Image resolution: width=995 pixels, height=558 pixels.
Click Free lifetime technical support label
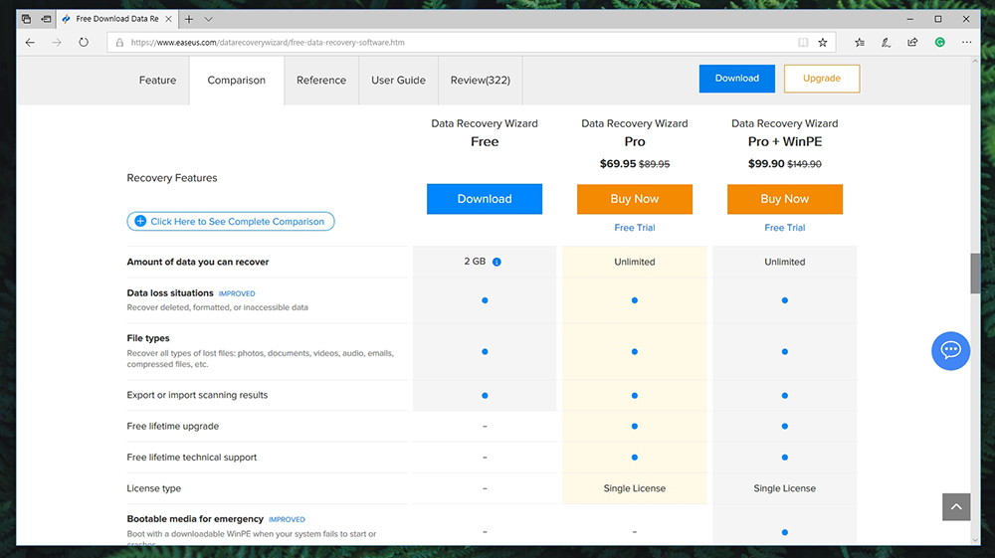pos(192,458)
